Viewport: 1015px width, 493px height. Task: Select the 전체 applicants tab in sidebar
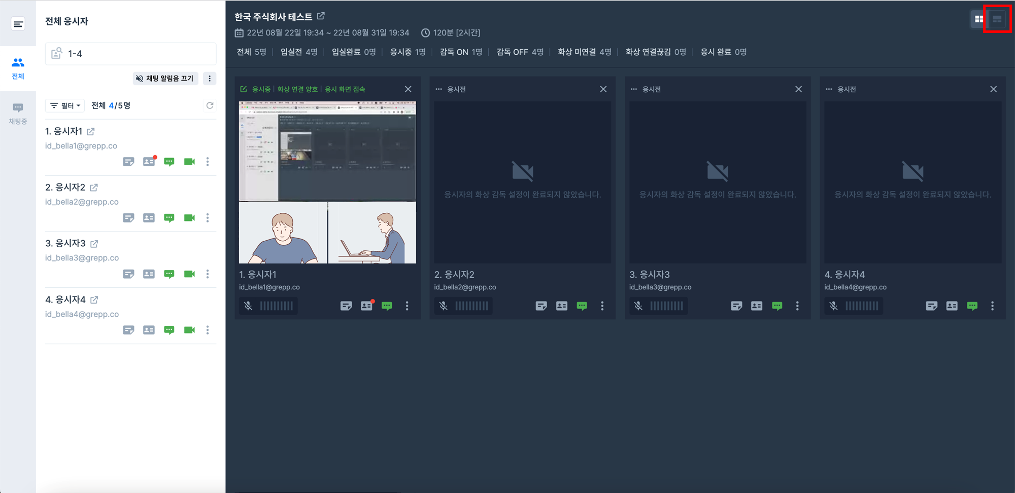pos(18,68)
